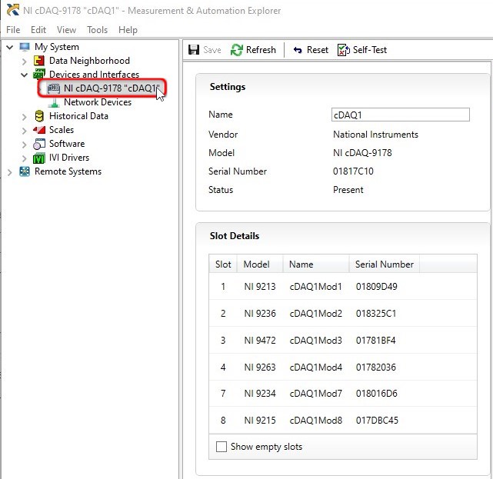Select the Remote Systems tree item
493x479 pixels.
68,171
